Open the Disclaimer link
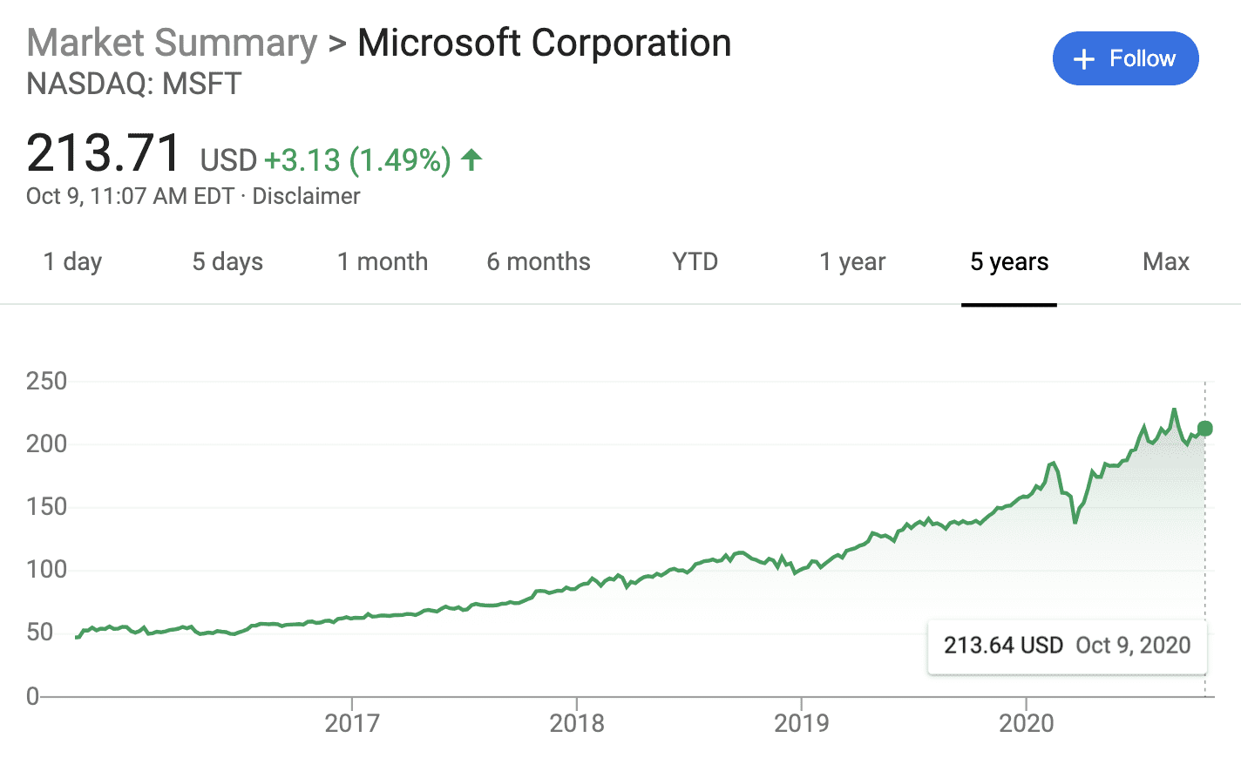 tap(306, 196)
